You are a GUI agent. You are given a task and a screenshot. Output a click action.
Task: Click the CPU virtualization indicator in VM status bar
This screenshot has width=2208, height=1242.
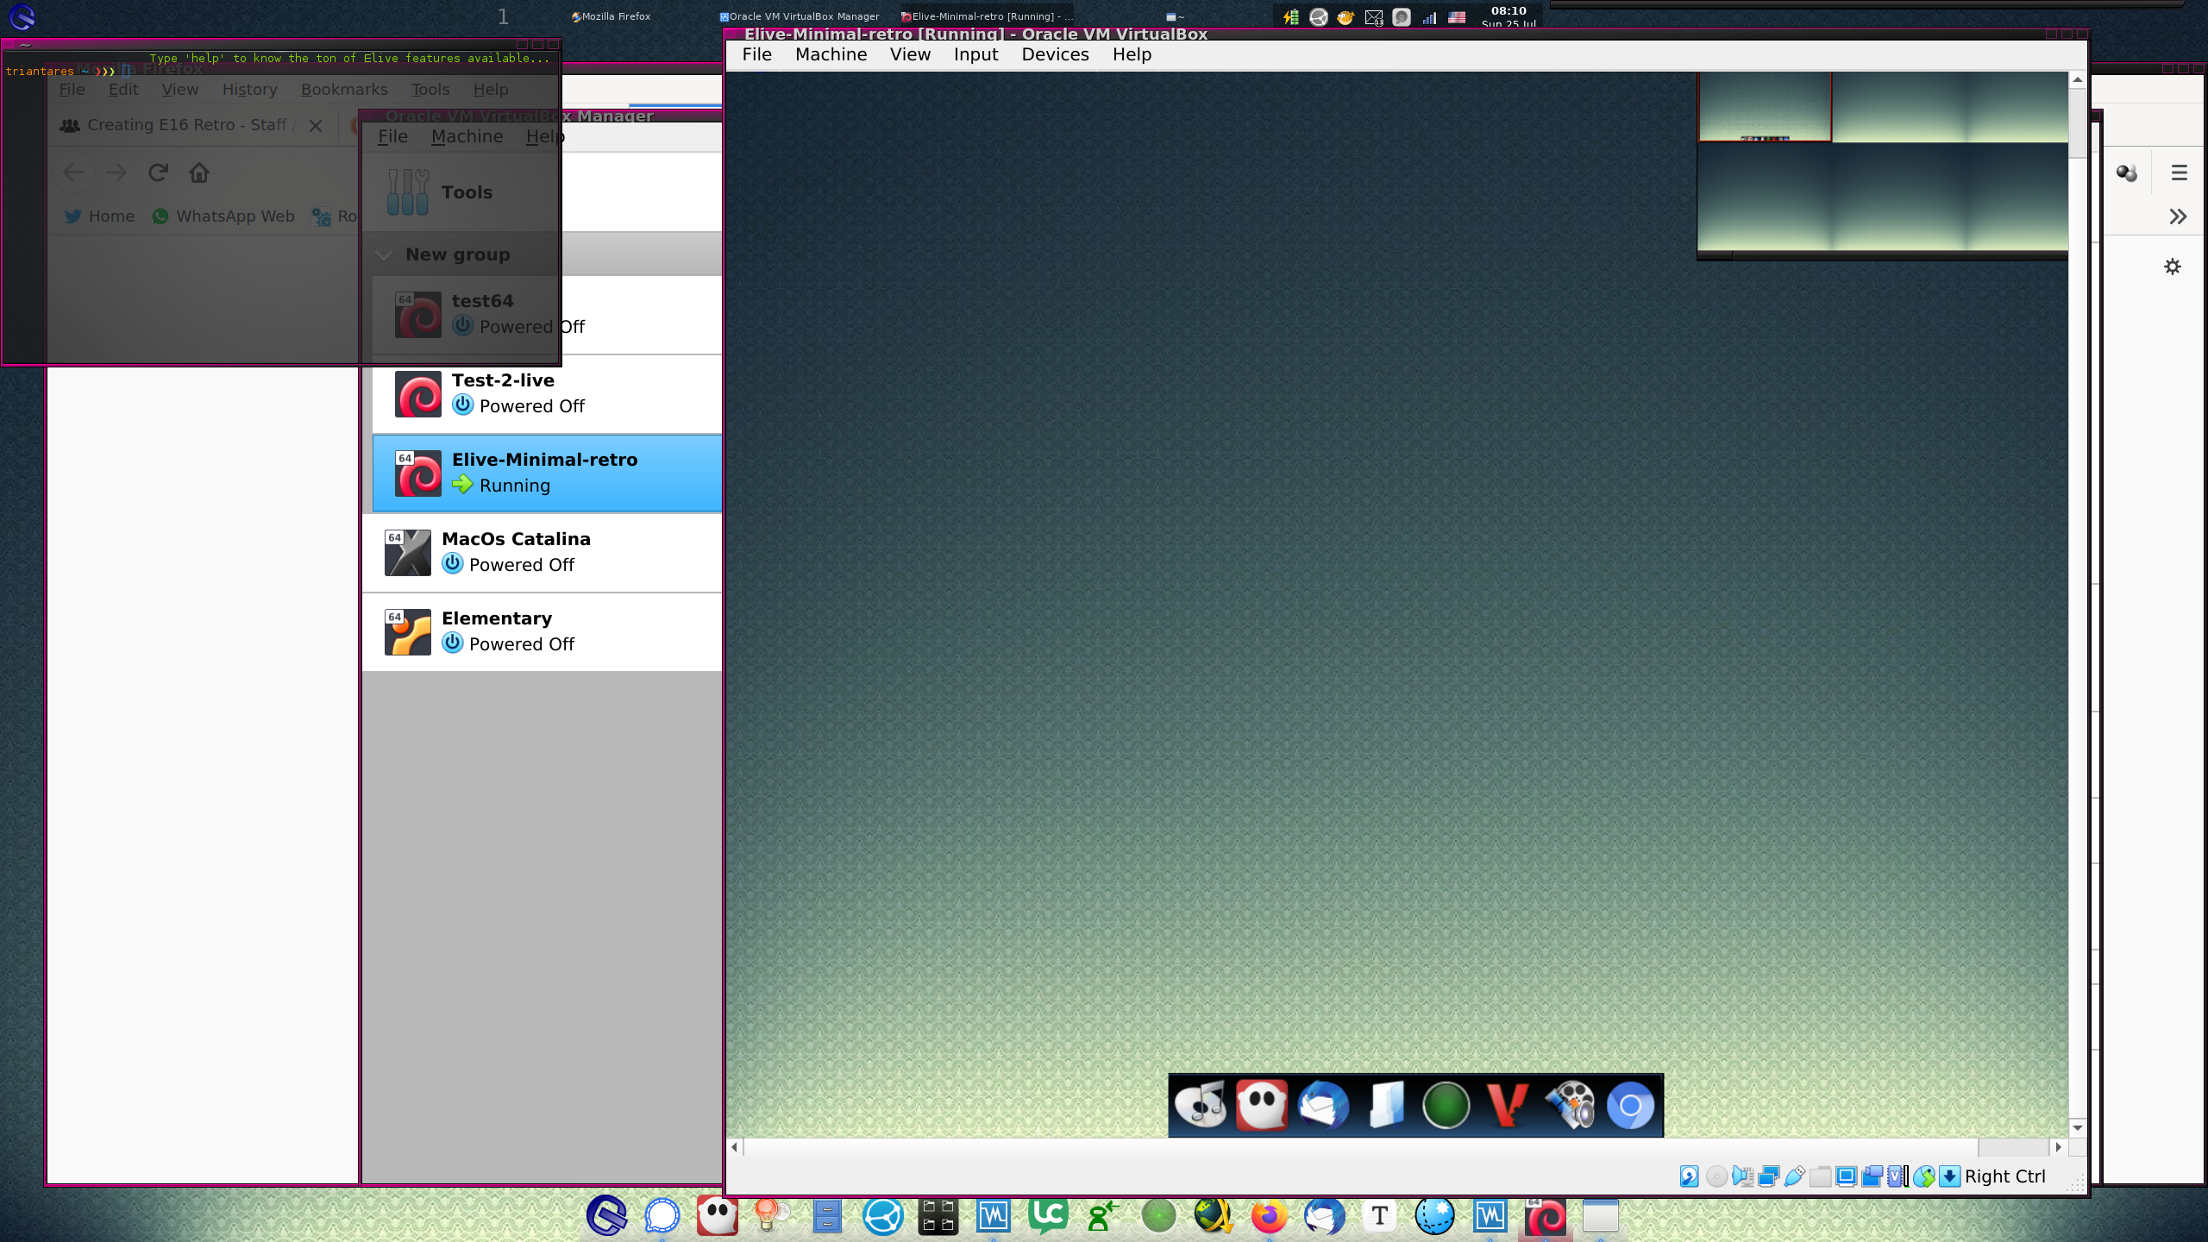pyautogui.click(x=1897, y=1176)
